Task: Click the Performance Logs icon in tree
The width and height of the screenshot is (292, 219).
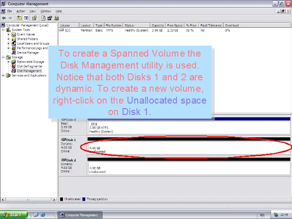Action: coord(14,48)
